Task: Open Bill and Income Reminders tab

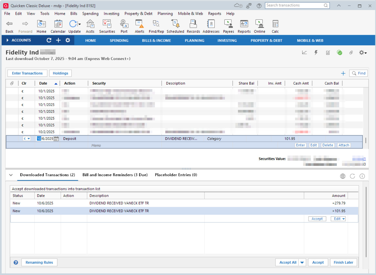Action: [x=115, y=175]
